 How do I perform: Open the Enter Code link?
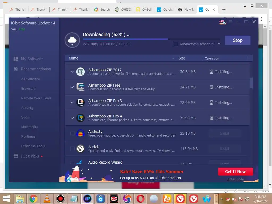235,179
